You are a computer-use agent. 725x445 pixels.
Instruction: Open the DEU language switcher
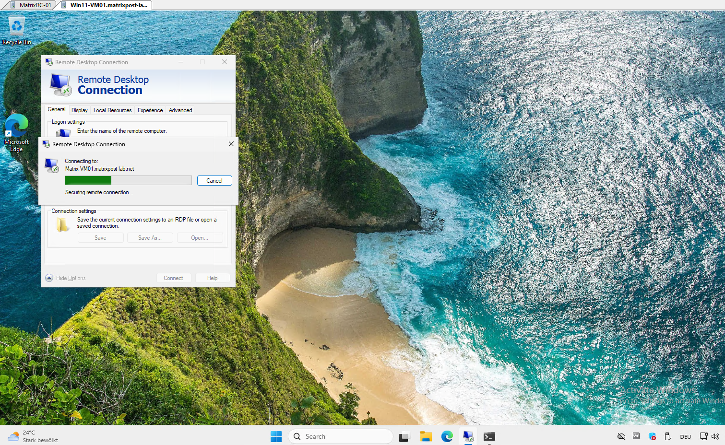coord(686,436)
